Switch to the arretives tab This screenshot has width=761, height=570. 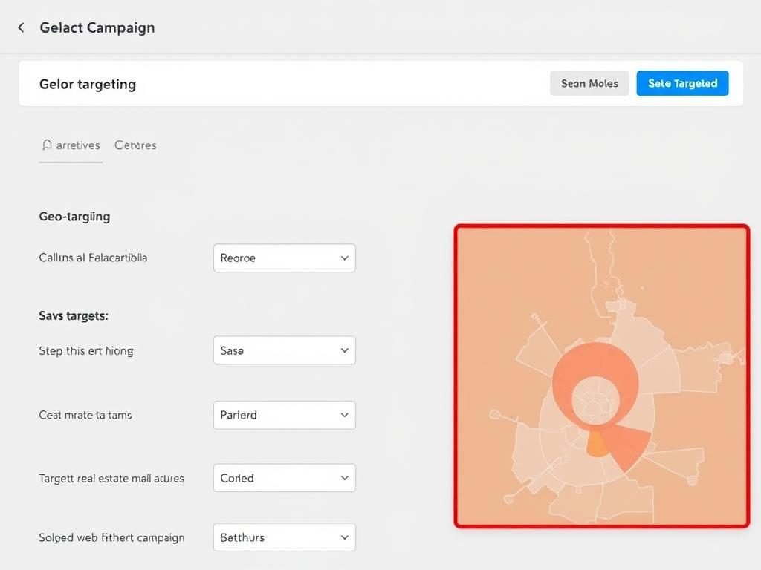(x=71, y=145)
